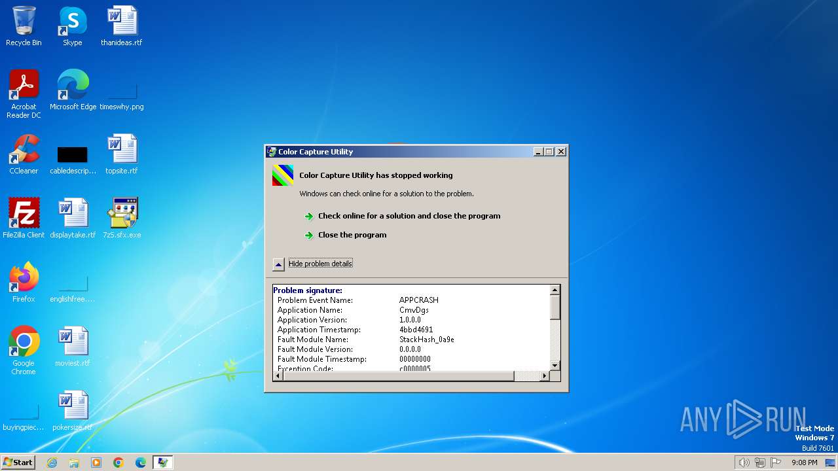
Task: Select the topsite.rtf file icon
Action: [122, 154]
